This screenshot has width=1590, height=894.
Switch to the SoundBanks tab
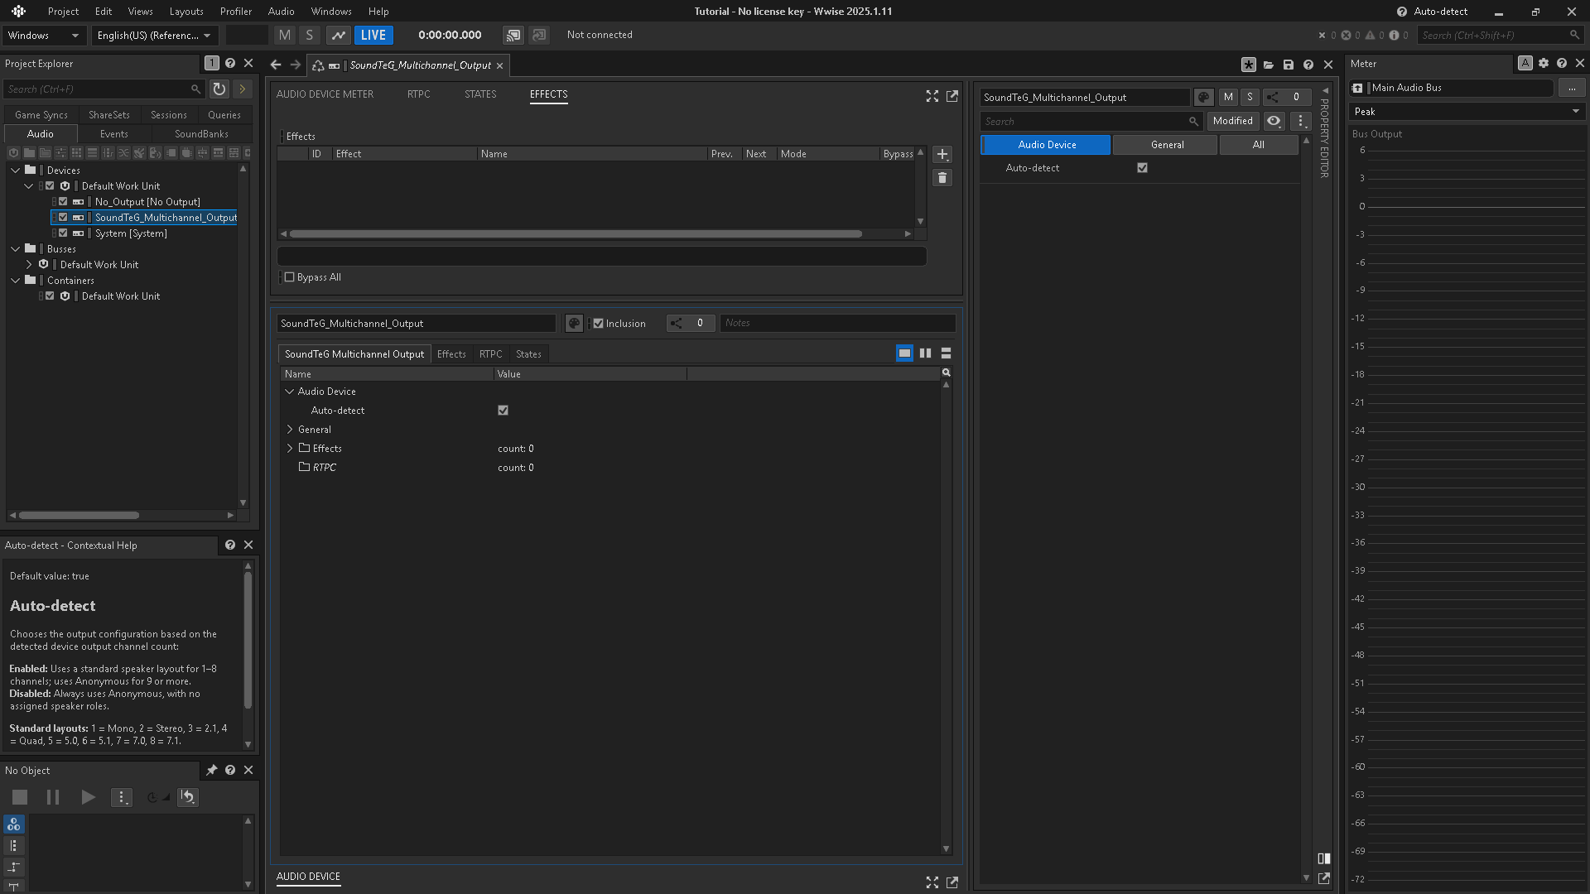click(201, 134)
